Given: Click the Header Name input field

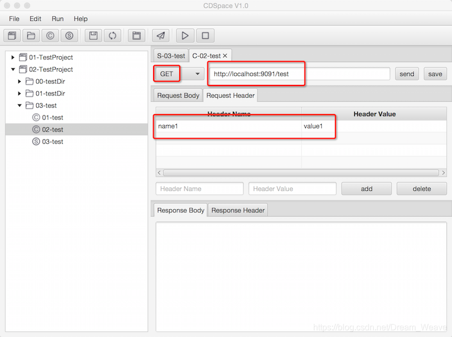Looking at the screenshot, I should click(x=199, y=189).
